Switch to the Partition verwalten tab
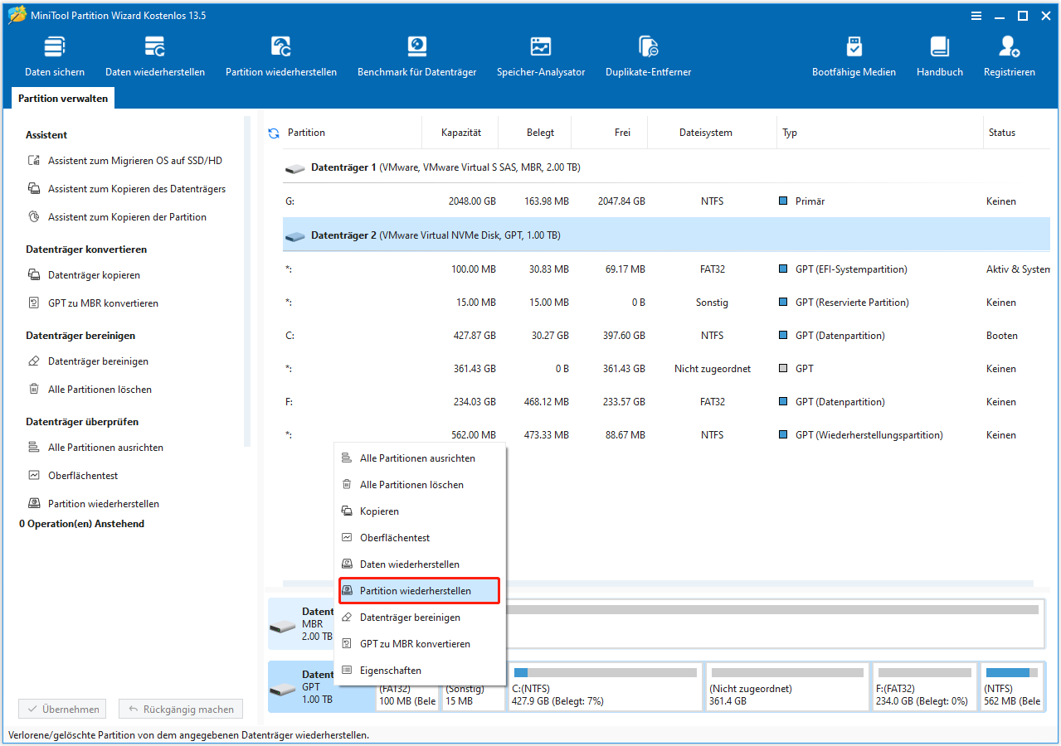Image resolution: width=1061 pixels, height=746 pixels. point(62,98)
